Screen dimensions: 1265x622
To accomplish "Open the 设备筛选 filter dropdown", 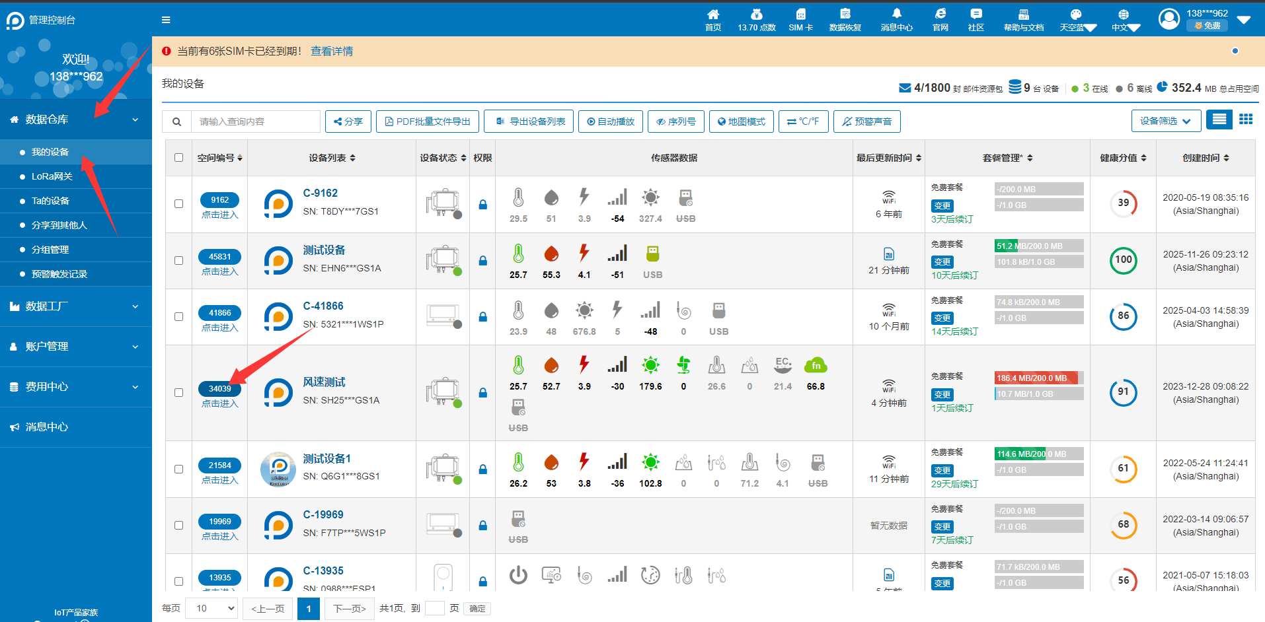I will [1165, 121].
